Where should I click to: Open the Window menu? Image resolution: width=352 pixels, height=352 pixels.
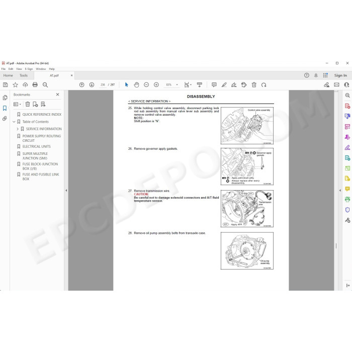[41, 69]
